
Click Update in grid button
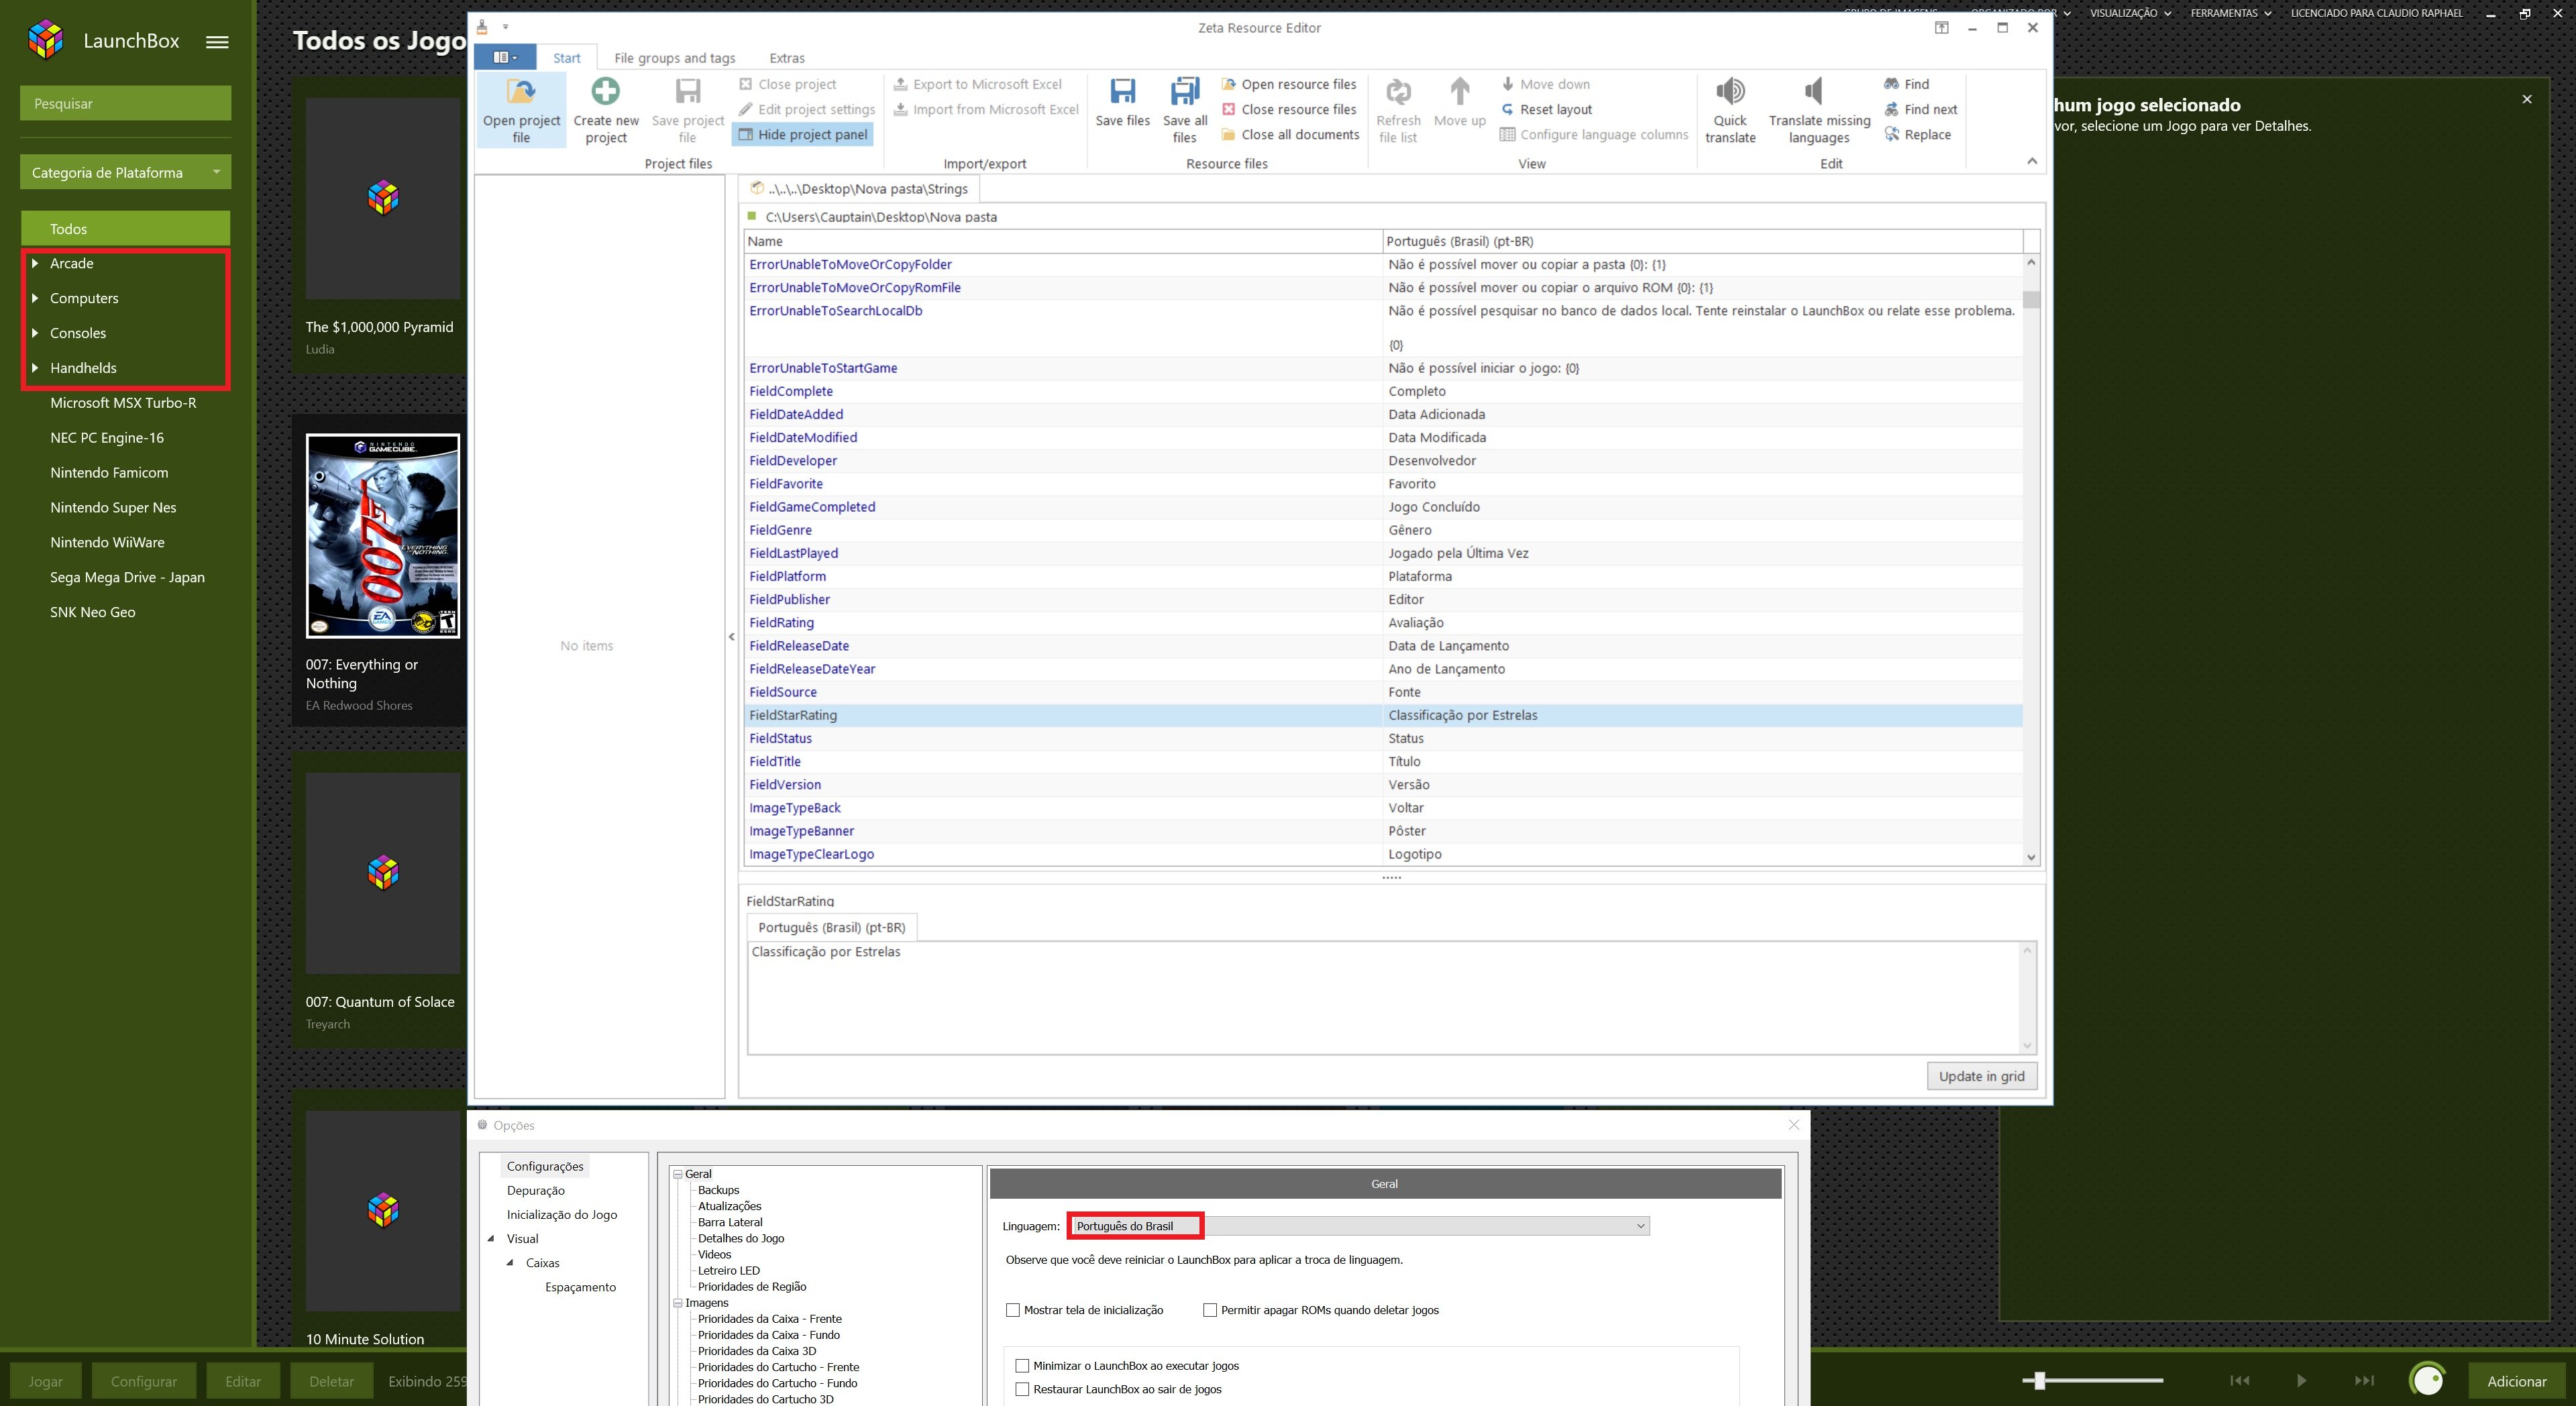coord(1981,1076)
